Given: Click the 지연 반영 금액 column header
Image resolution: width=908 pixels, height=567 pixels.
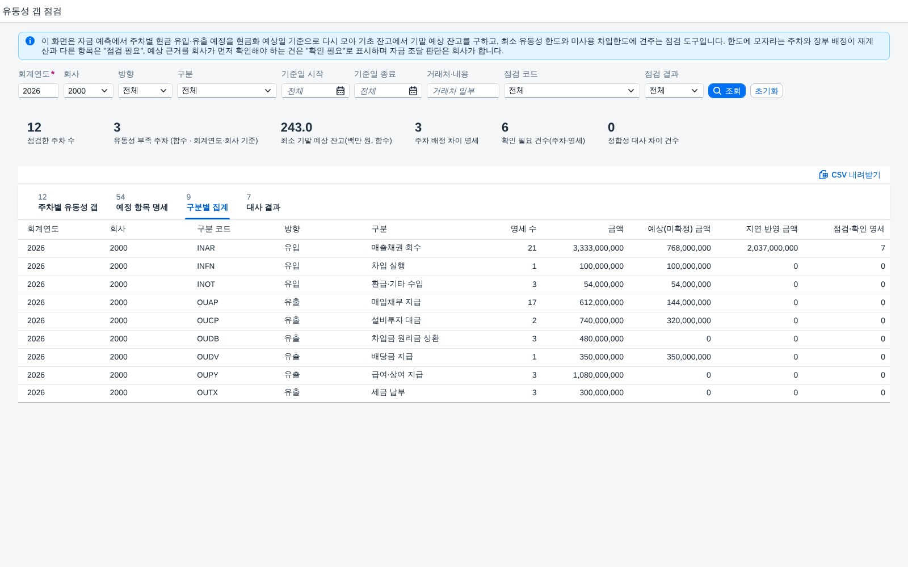Looking at the screenshot, I should pyautogui.click(x=772, y=229).
